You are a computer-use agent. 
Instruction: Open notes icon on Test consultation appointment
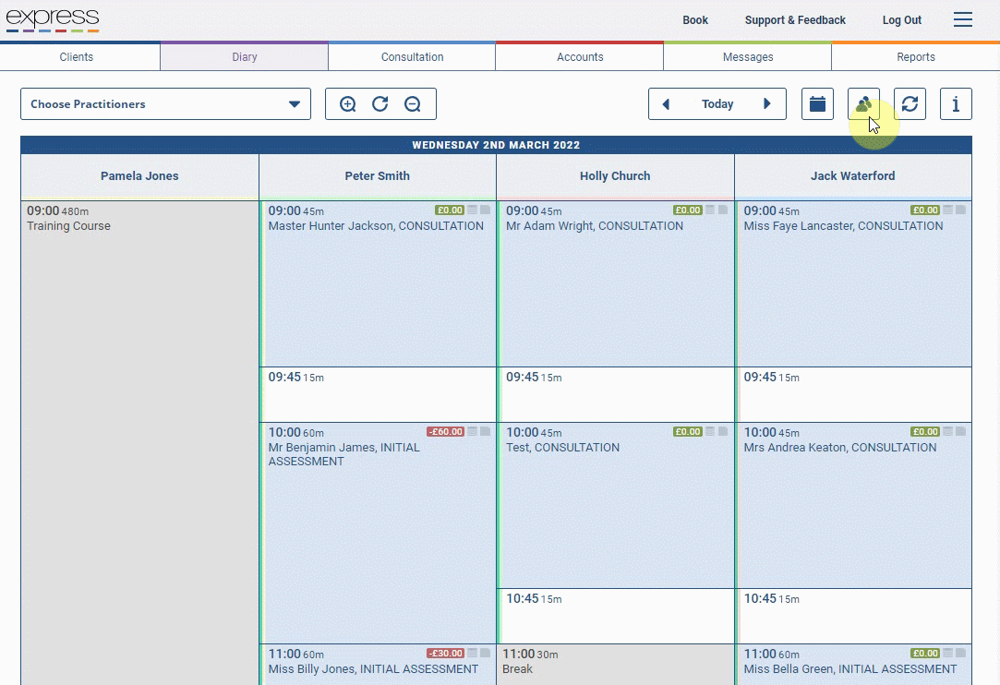pyautogui.click(x=710, y=432)
